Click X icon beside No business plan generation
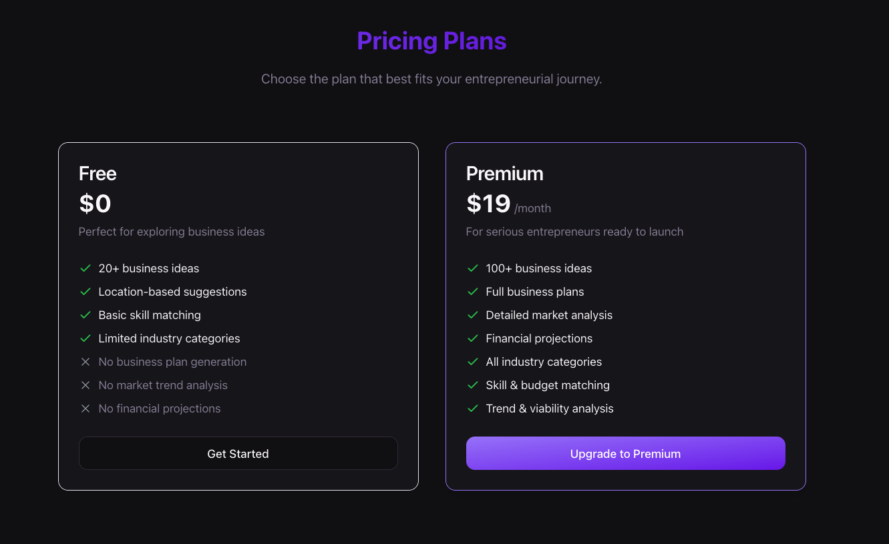The height and width of the screenshot is (544, 889). pyautogui.click(x=85, y=362)
